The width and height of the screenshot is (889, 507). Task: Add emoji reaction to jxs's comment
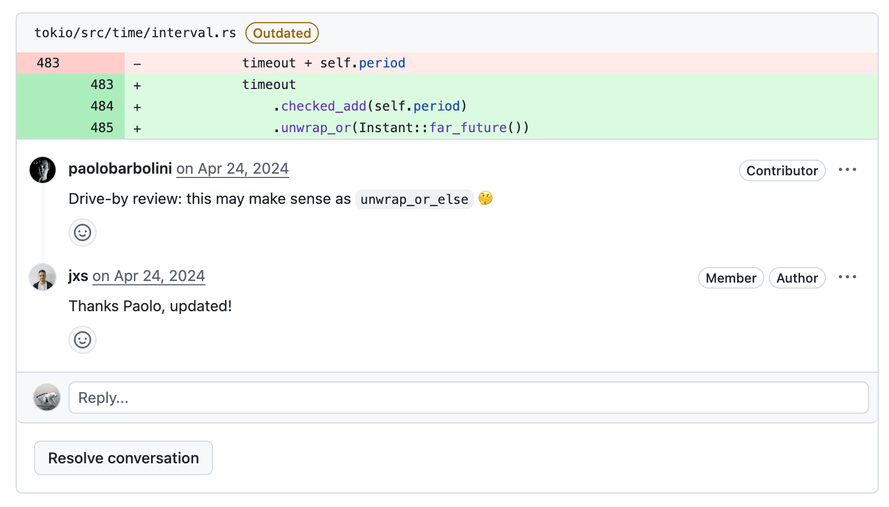83,340
